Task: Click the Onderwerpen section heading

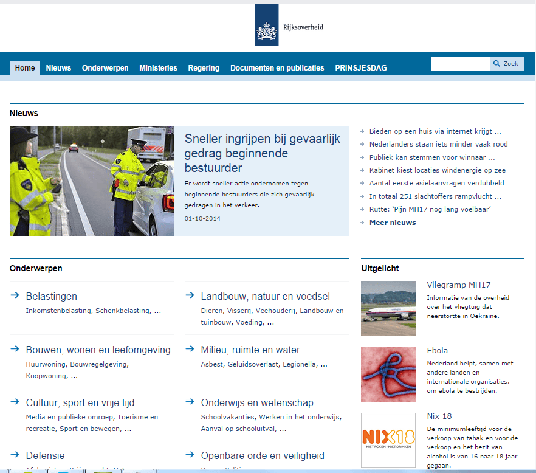Action: [x=36, y=269]
